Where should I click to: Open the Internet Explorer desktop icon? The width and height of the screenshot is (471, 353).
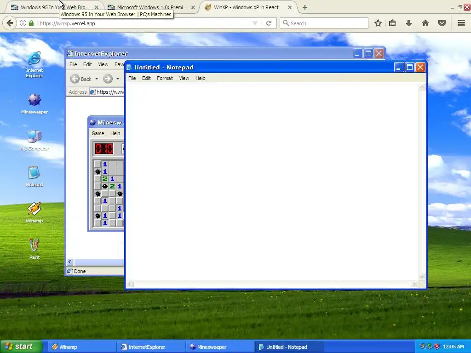click(x=34, y=64)
